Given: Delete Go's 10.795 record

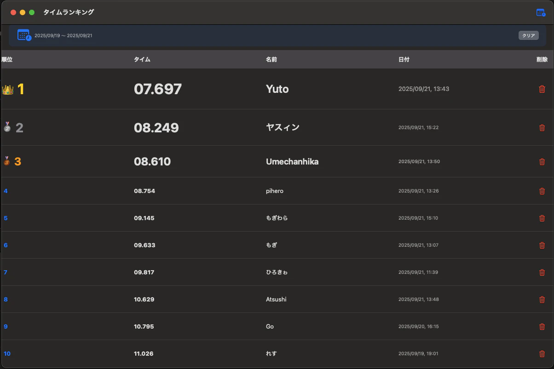Looking at the screenshot, I should (542, 327).
